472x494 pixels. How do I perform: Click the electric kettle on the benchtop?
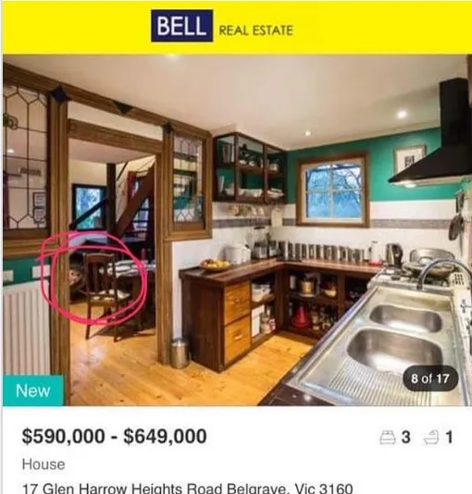(x=394, y=254)
